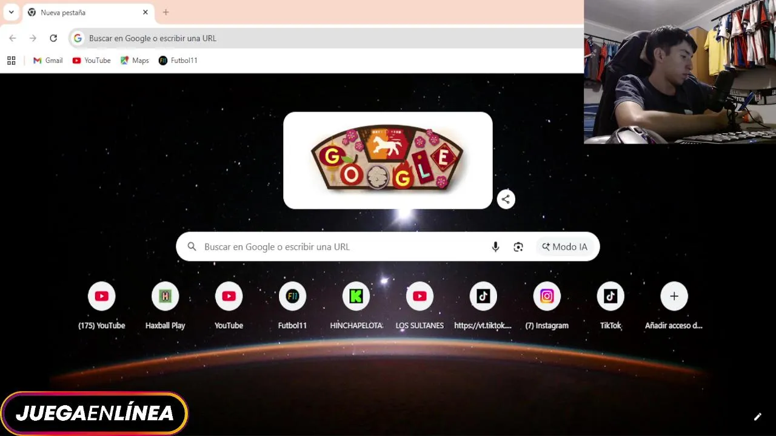
Task: Open the Futbol11 shortcut tile
Action: click(292, 306)
